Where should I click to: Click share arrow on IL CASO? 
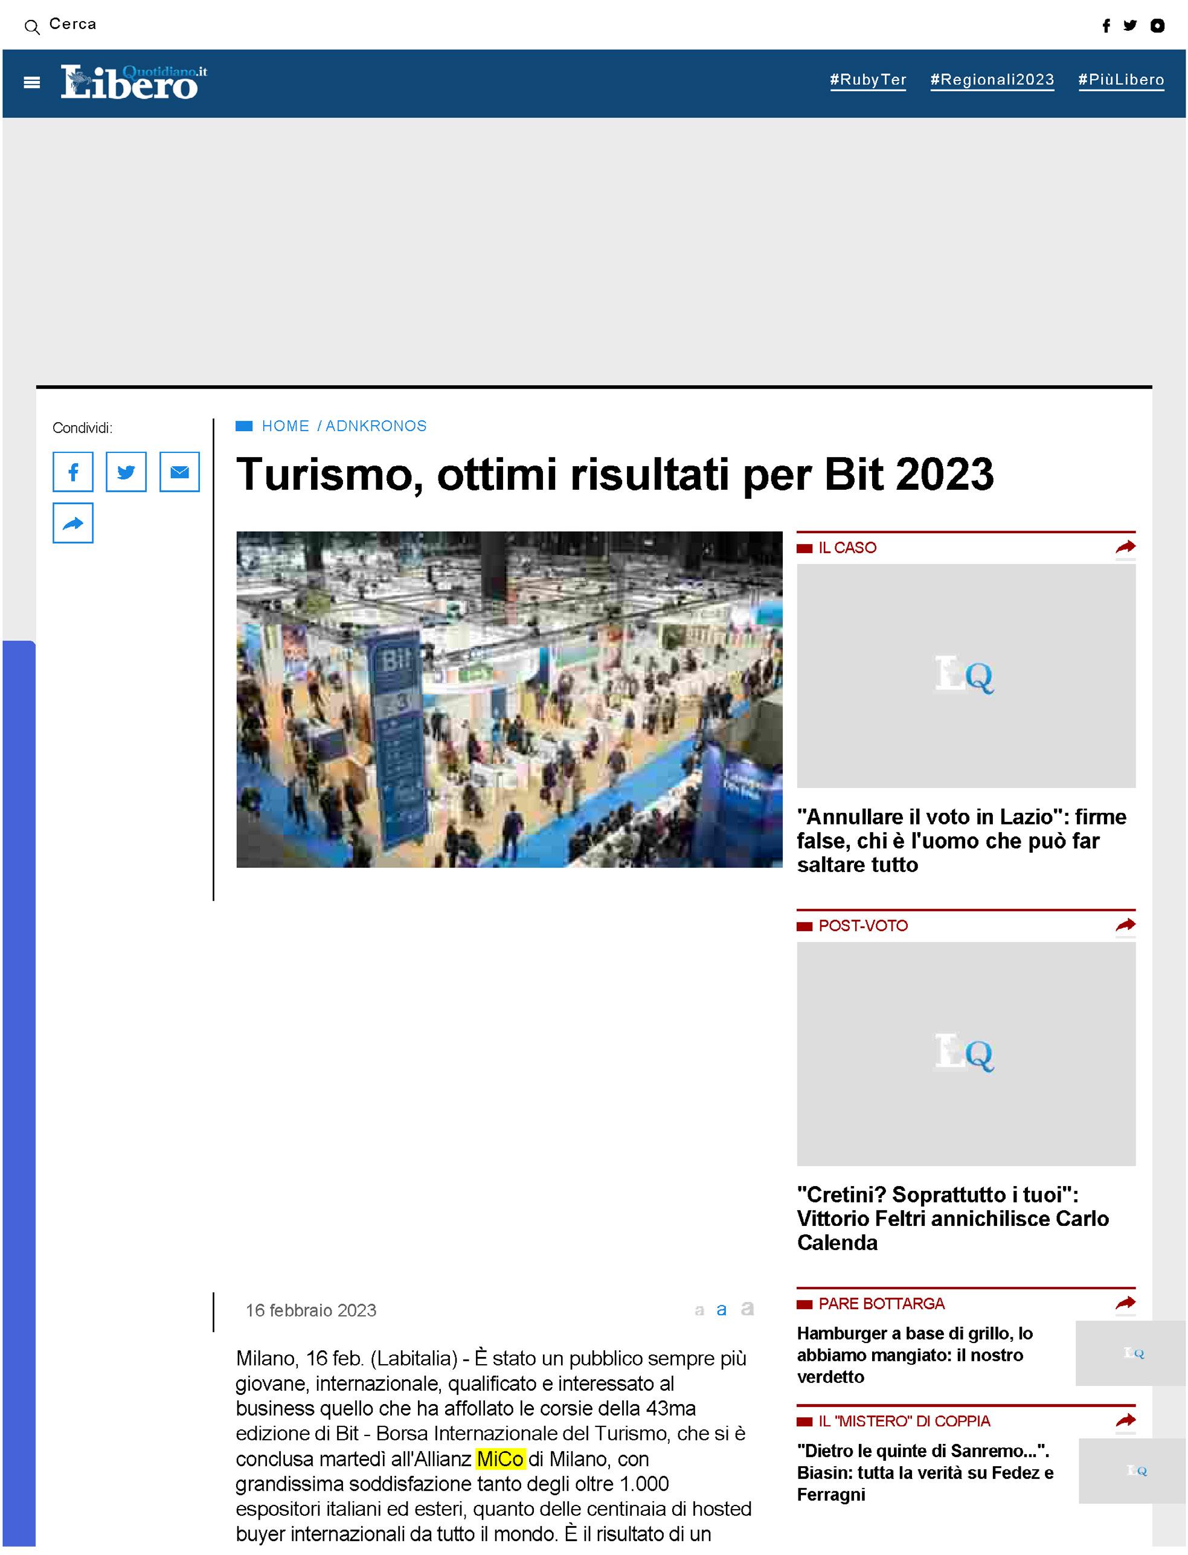pos(1125,547)
